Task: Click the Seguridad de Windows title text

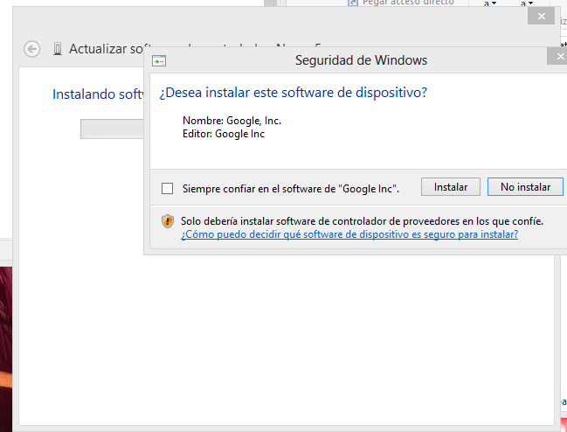Action: point(361,60)
